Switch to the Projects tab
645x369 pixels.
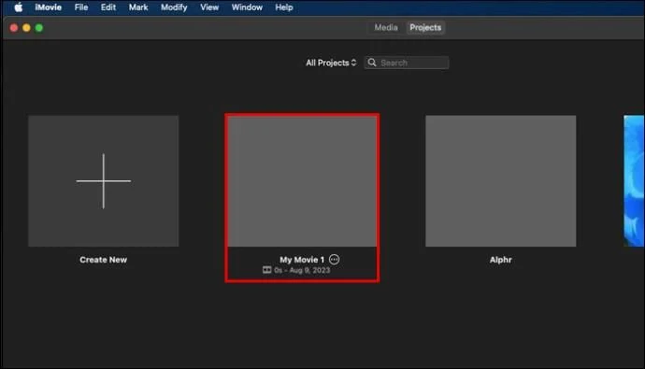pos(425,27)
